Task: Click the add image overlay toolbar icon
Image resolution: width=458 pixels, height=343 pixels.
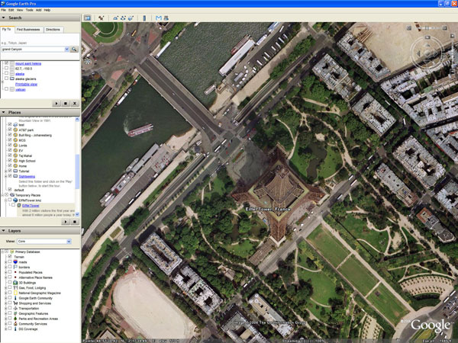Action: coord(131,18)
